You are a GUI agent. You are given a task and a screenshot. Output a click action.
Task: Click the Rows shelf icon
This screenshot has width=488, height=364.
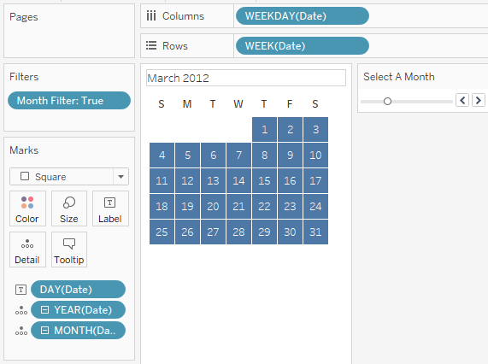[151, 46]
